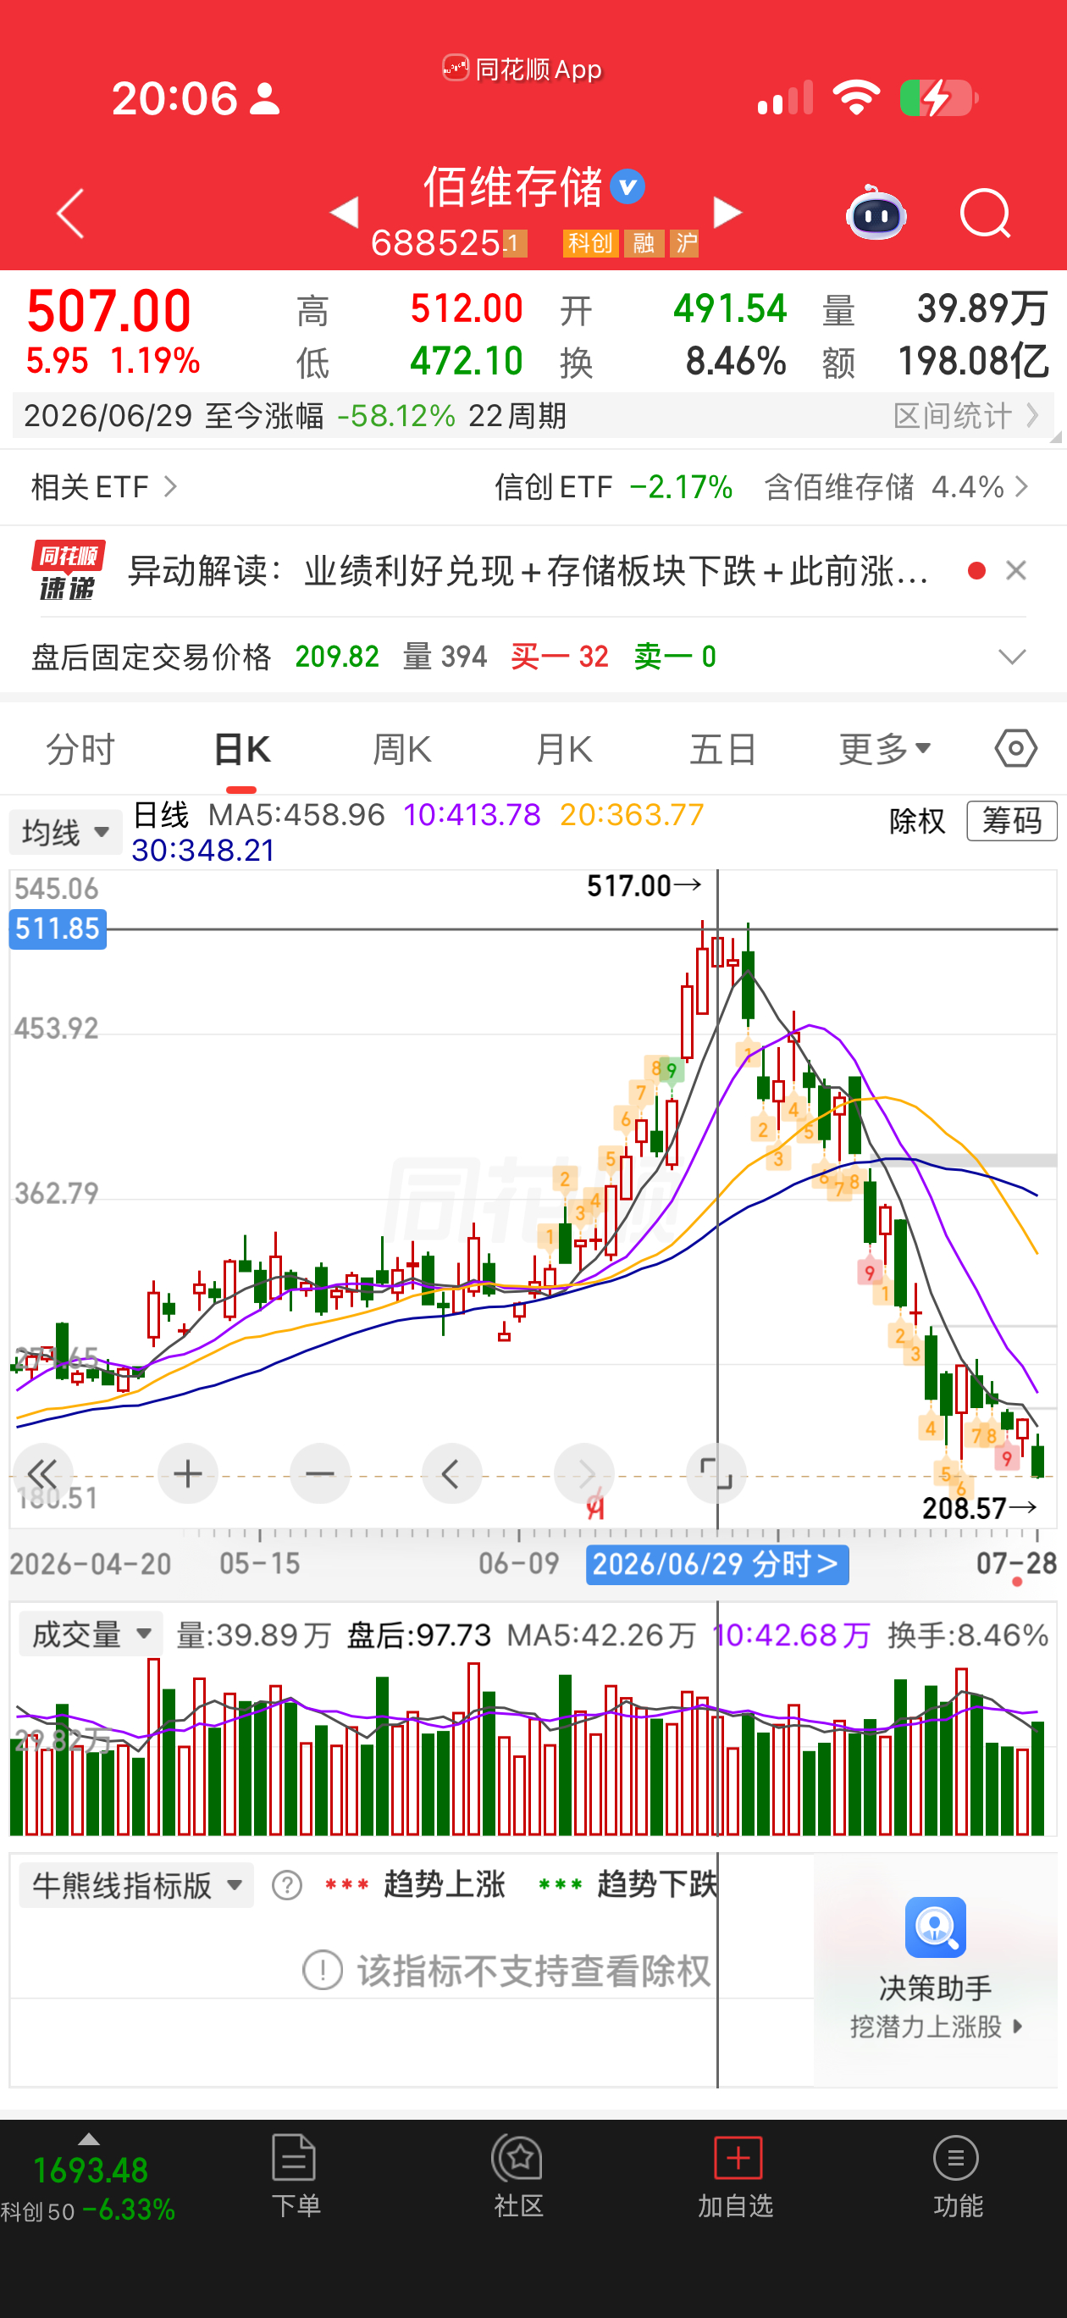Open 决策助手 magnifier icon
The width and height of the screenshot is (1067, 2318).
[936, 1927]
